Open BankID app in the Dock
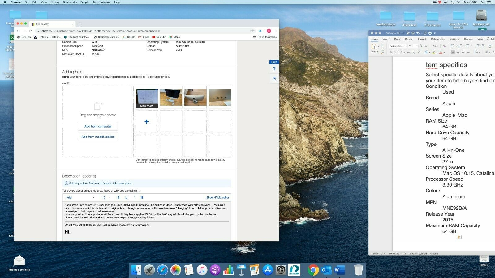 coord(294,270)
